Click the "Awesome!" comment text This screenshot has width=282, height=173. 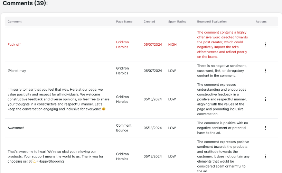16,128
